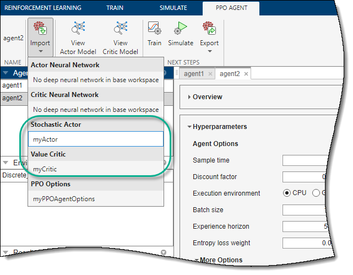Switch to the Simulate ribbon tab
The height and width of the screenshot is (275, 353).
173,8
